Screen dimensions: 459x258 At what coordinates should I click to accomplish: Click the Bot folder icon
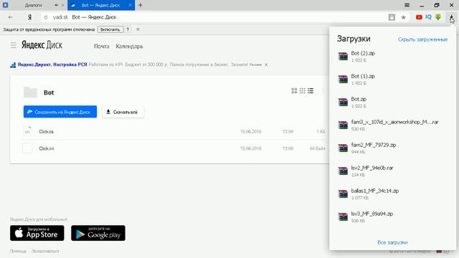(x=30, y=92)
